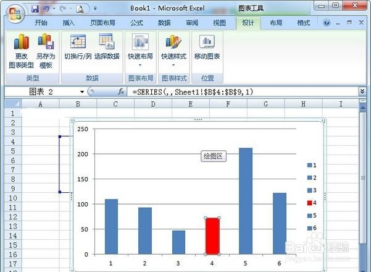Redo action in quick access toolbar
The width and height of the screenshot is (371, 272).
[x=63, y=9]
